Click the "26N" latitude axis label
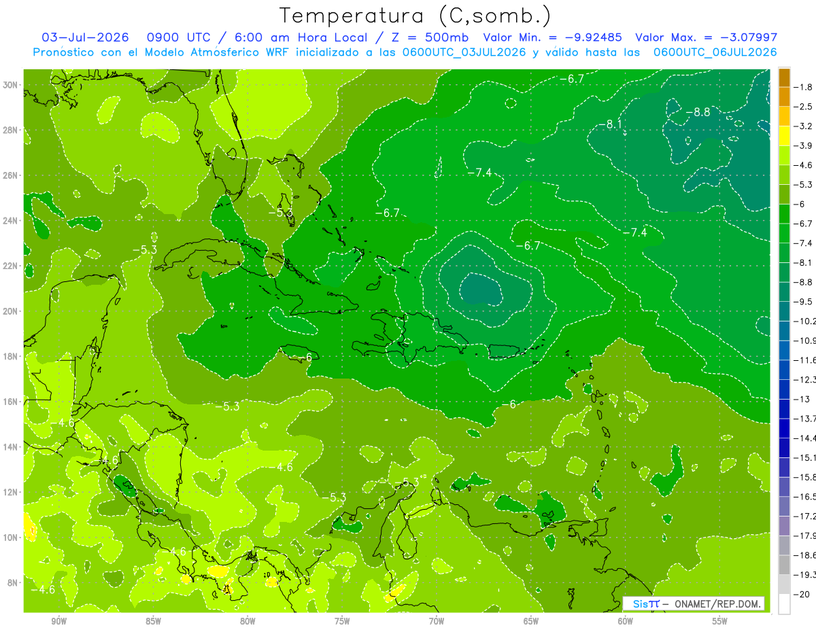Image resolution: width=816 pixels, height=630 pixels. pos(11,175)
